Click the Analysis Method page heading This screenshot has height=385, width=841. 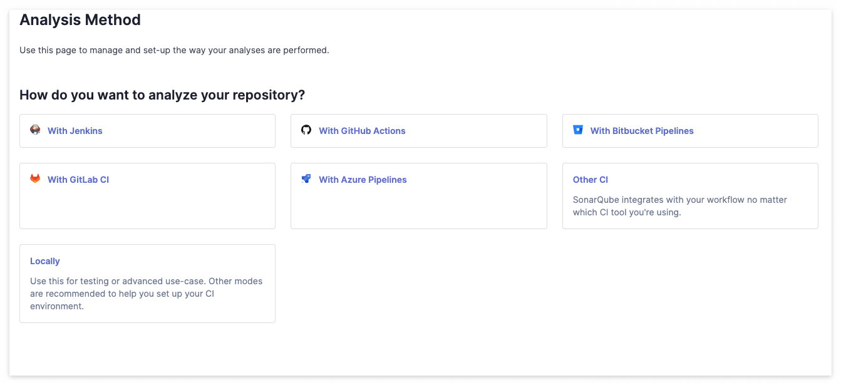click(x=80, y=20)
